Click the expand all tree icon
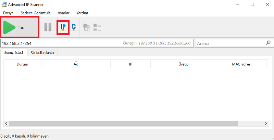 pyautogui.click(x=86, y=27)
